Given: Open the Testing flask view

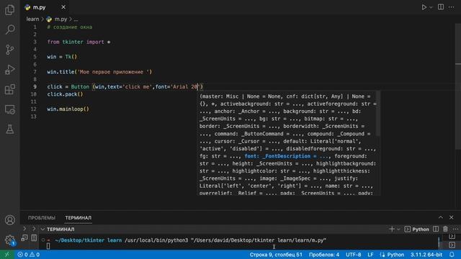Looking at the screenshot, I should [x=9, y=129].
